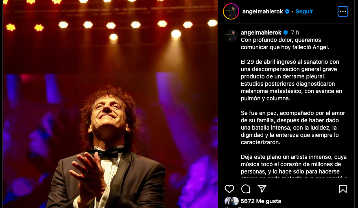Click the verified badge beside the caption username

tap(286, 32)
